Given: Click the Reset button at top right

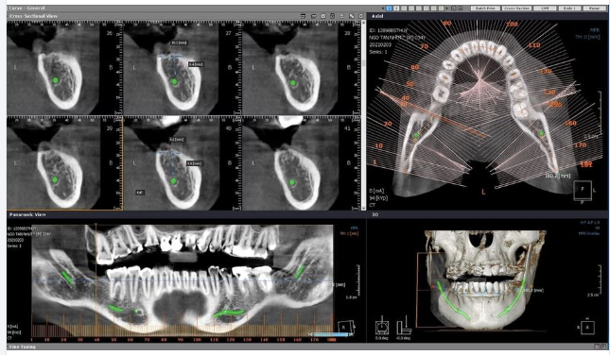Looking at the screenshot, I should (x=594, y=8).
